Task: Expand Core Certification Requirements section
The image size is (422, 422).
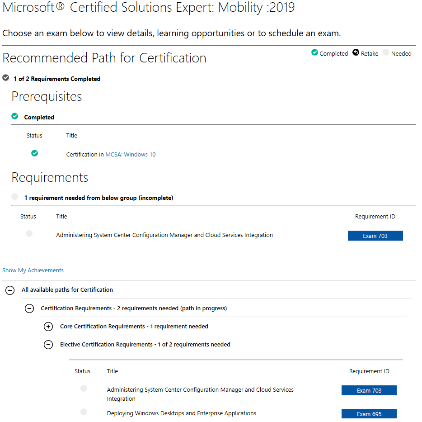Action: pos(48,327)
